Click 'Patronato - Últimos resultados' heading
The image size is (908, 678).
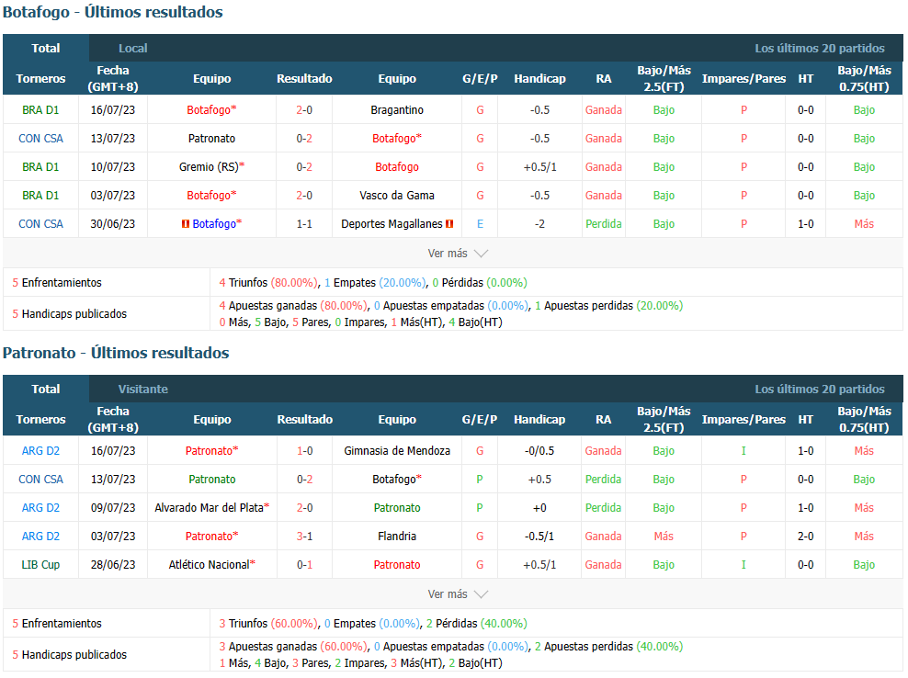pos(116,353)
